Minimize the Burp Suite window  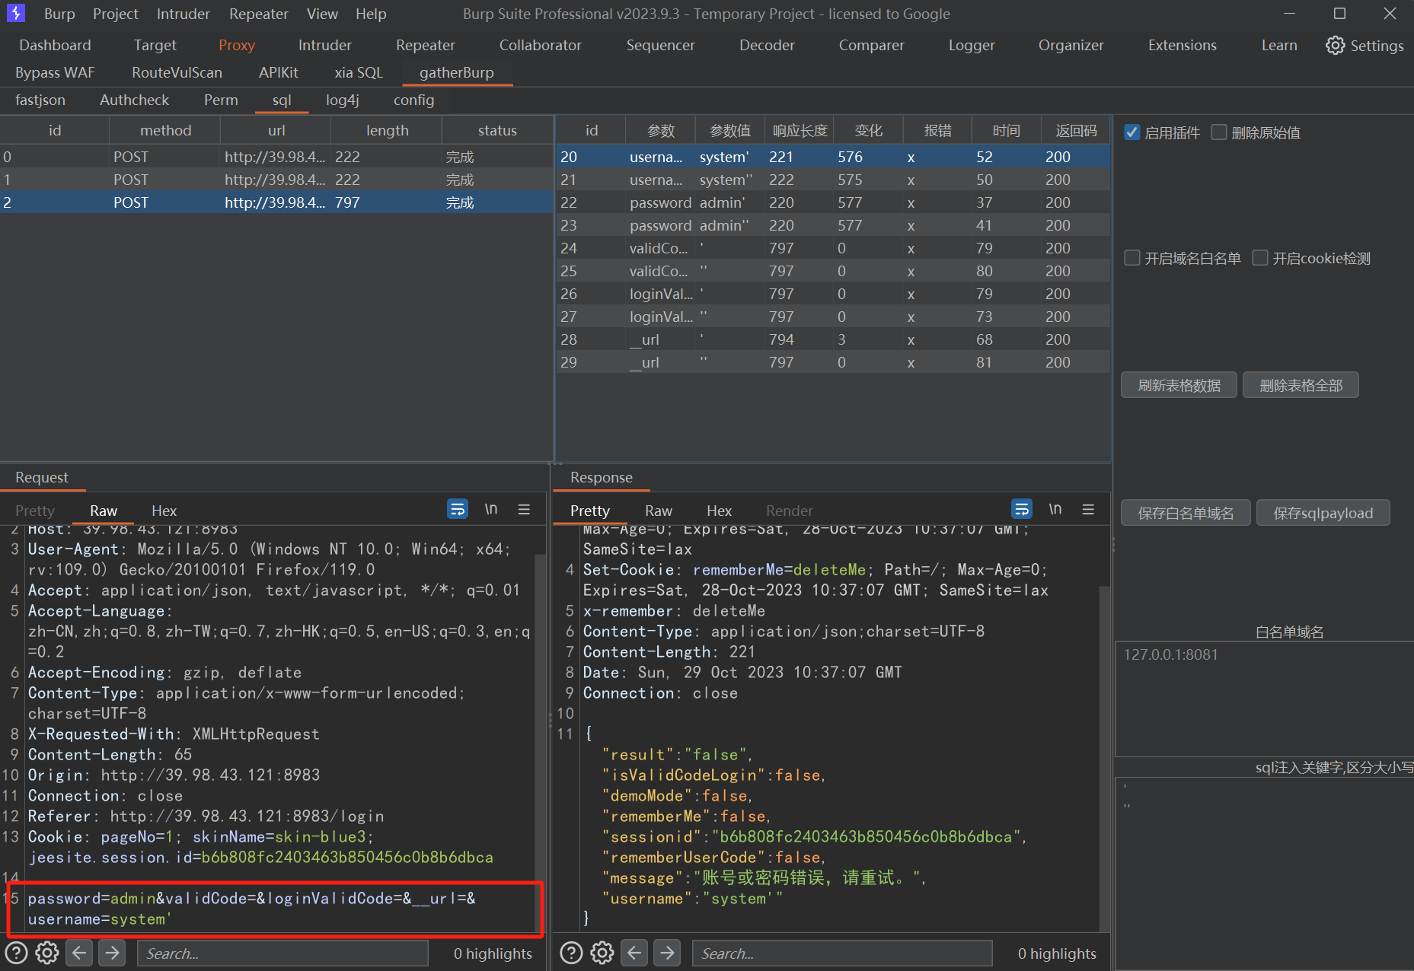point(1289,14)
